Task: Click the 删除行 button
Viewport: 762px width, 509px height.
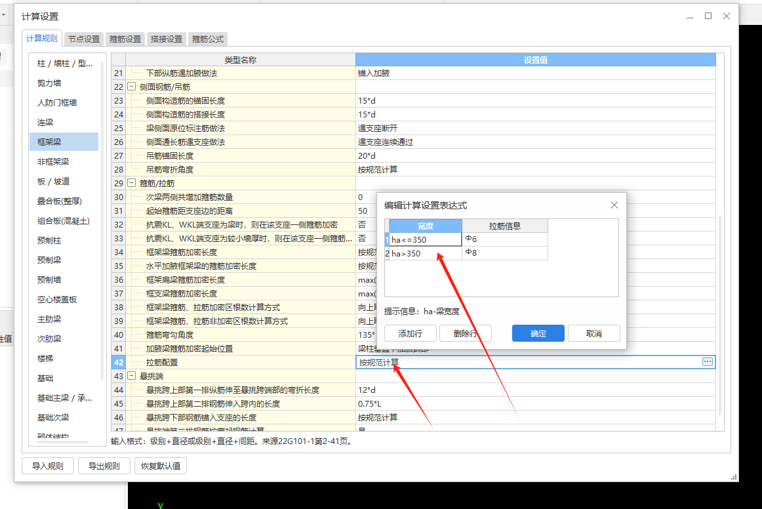Action: (x=465, y=333)
